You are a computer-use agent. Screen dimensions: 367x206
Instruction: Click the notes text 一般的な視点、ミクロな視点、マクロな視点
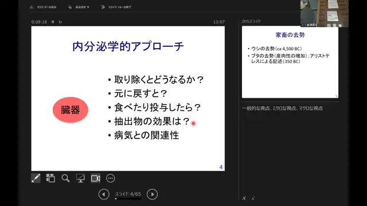(x=283, y=108)
